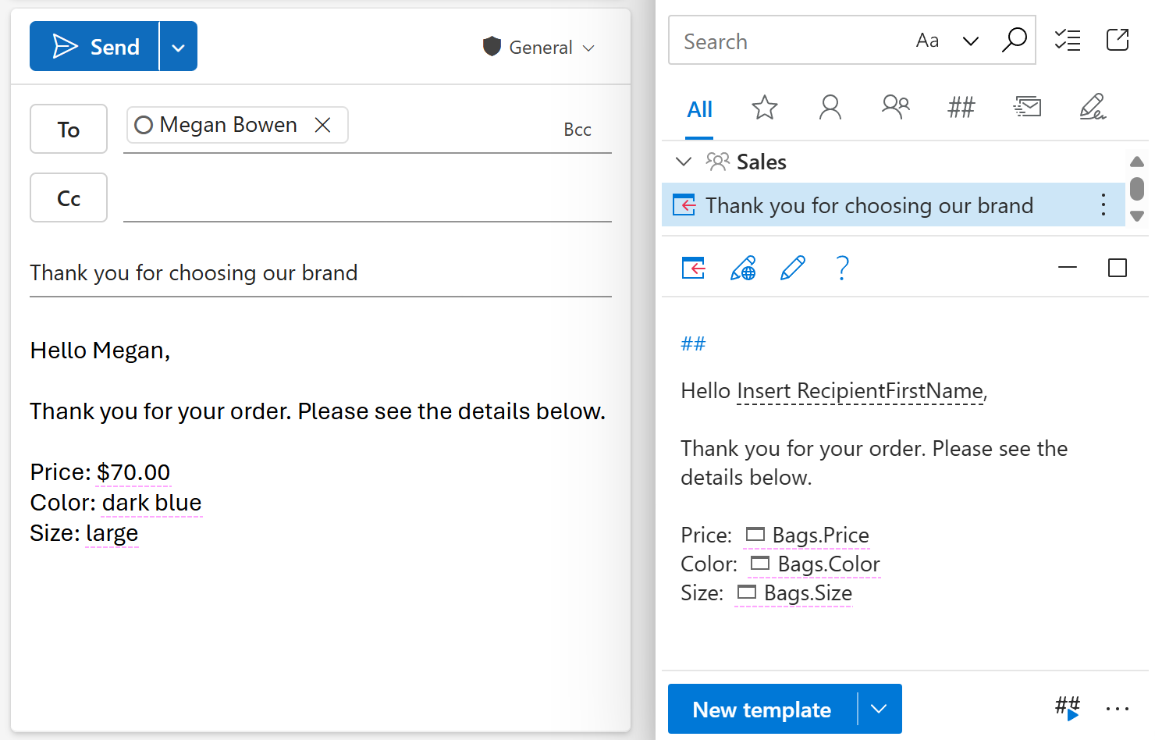1155x740 pixels.
Task: Insert template using the paste-to-email icon
Action: [x=692, y=268]
